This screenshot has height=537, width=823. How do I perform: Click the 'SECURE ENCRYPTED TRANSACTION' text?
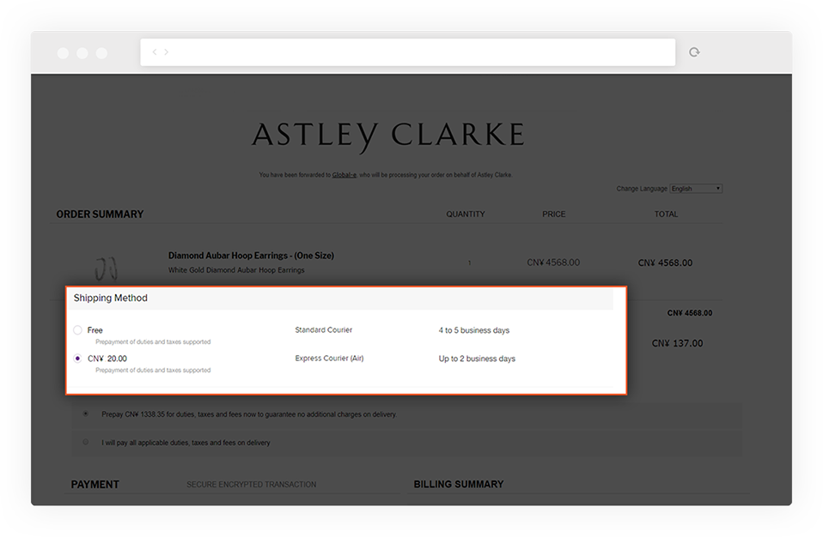pos(252,485)
